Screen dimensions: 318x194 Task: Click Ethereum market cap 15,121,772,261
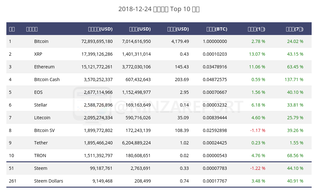[x=97, y=67]
